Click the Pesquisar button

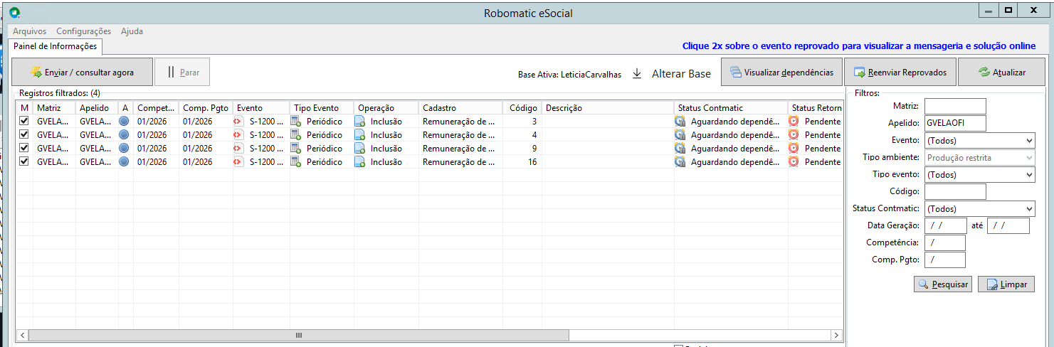pyautogui.click(x=943, y=284)
